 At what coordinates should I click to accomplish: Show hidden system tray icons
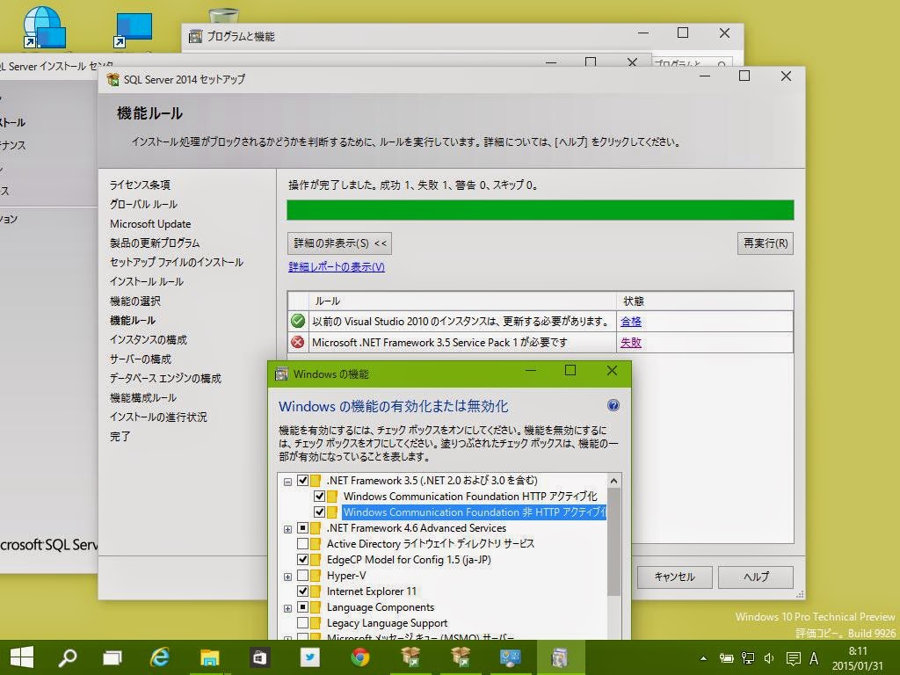tap(704, 658)
